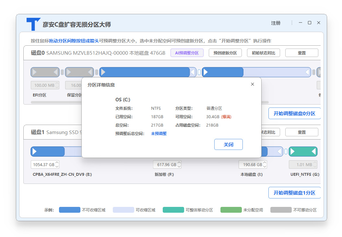This screenshot has height=237, width=342.
Task: Increase the 1054.37 GB size value
Action: point(57,163)
